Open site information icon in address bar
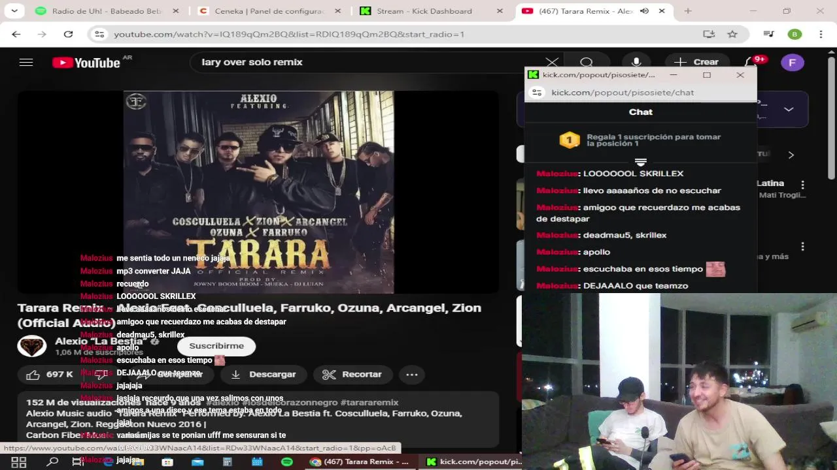837x470 pixels. (x=99, y=34)
